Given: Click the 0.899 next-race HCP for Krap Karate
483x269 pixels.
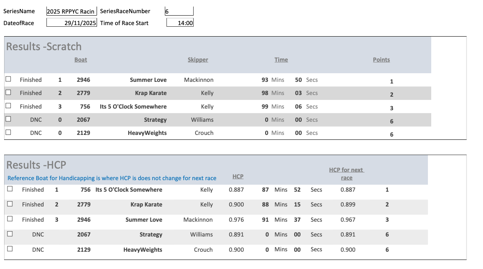Looking at the screenshot, I should (x=348, y=204).
